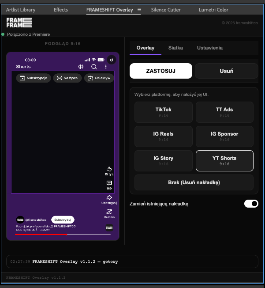This screenshot has height=288, width=265.
Task: Click the log entry 'FRAMESHIFT Overlay v1.1.2 — gotowy'
Action: point(75,261)
